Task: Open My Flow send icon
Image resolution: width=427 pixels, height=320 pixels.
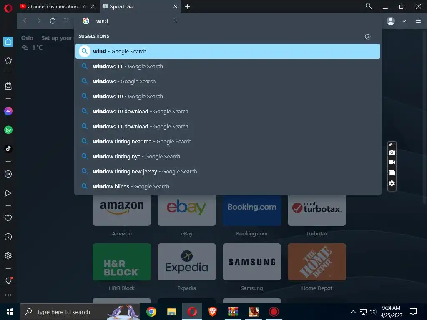Action: (x=8, y=193)
